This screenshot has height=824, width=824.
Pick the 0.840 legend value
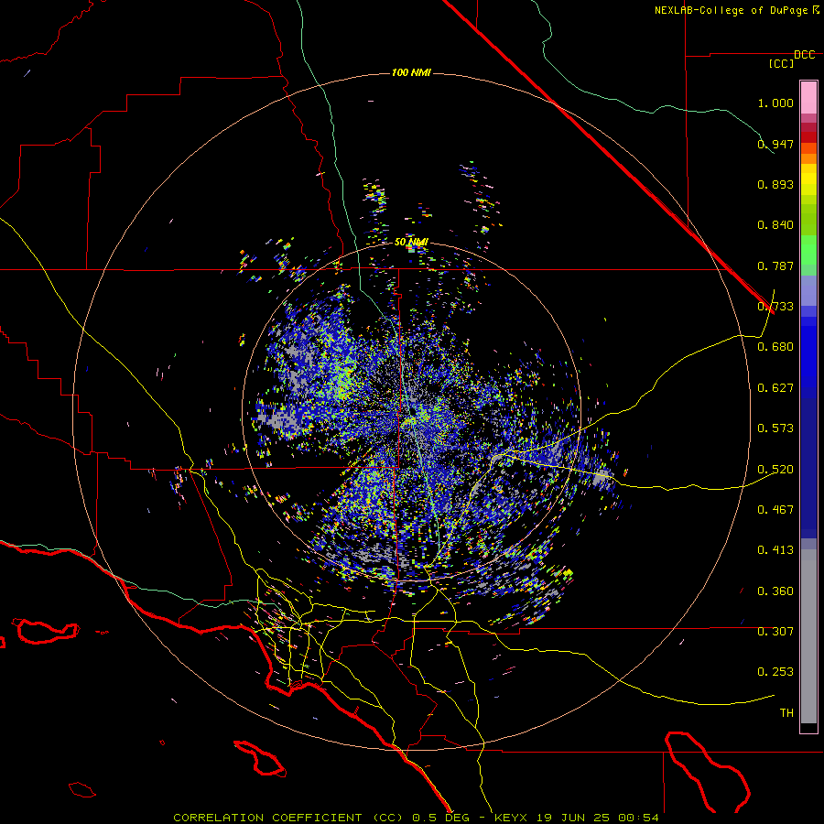[x=775, y=225]
